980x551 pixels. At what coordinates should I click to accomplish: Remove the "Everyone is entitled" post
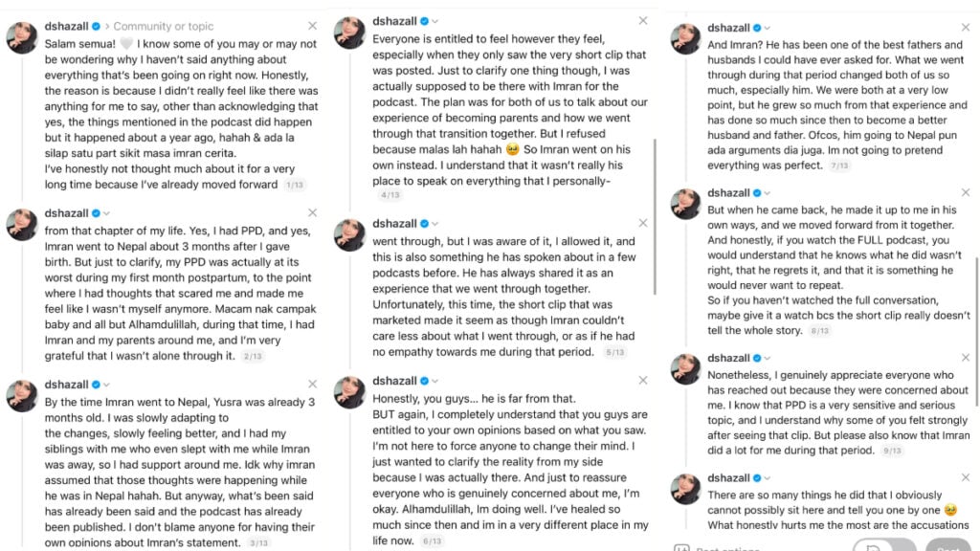643,21
